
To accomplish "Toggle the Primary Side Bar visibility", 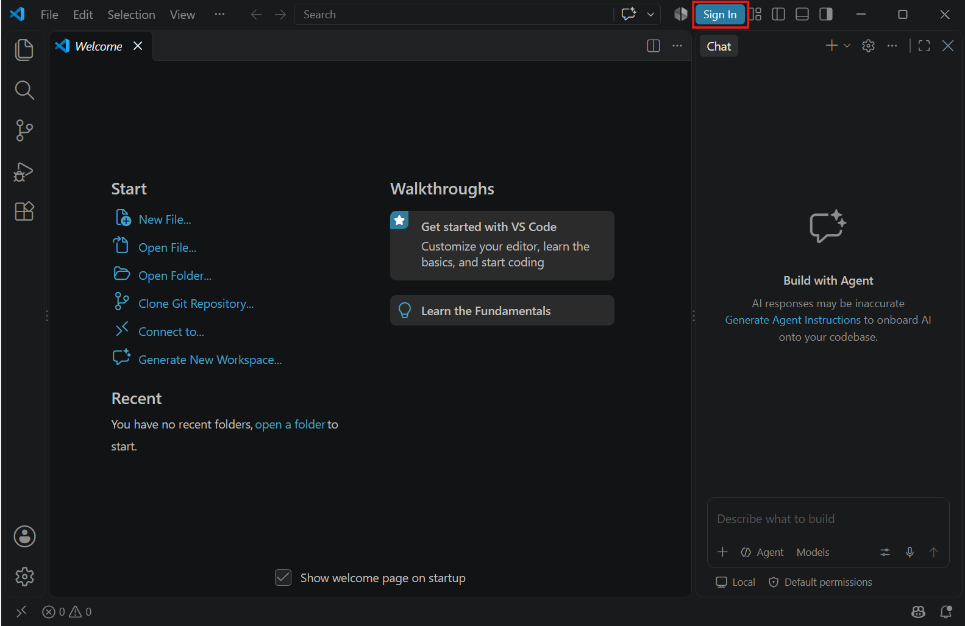I will [x=778, y=14].
